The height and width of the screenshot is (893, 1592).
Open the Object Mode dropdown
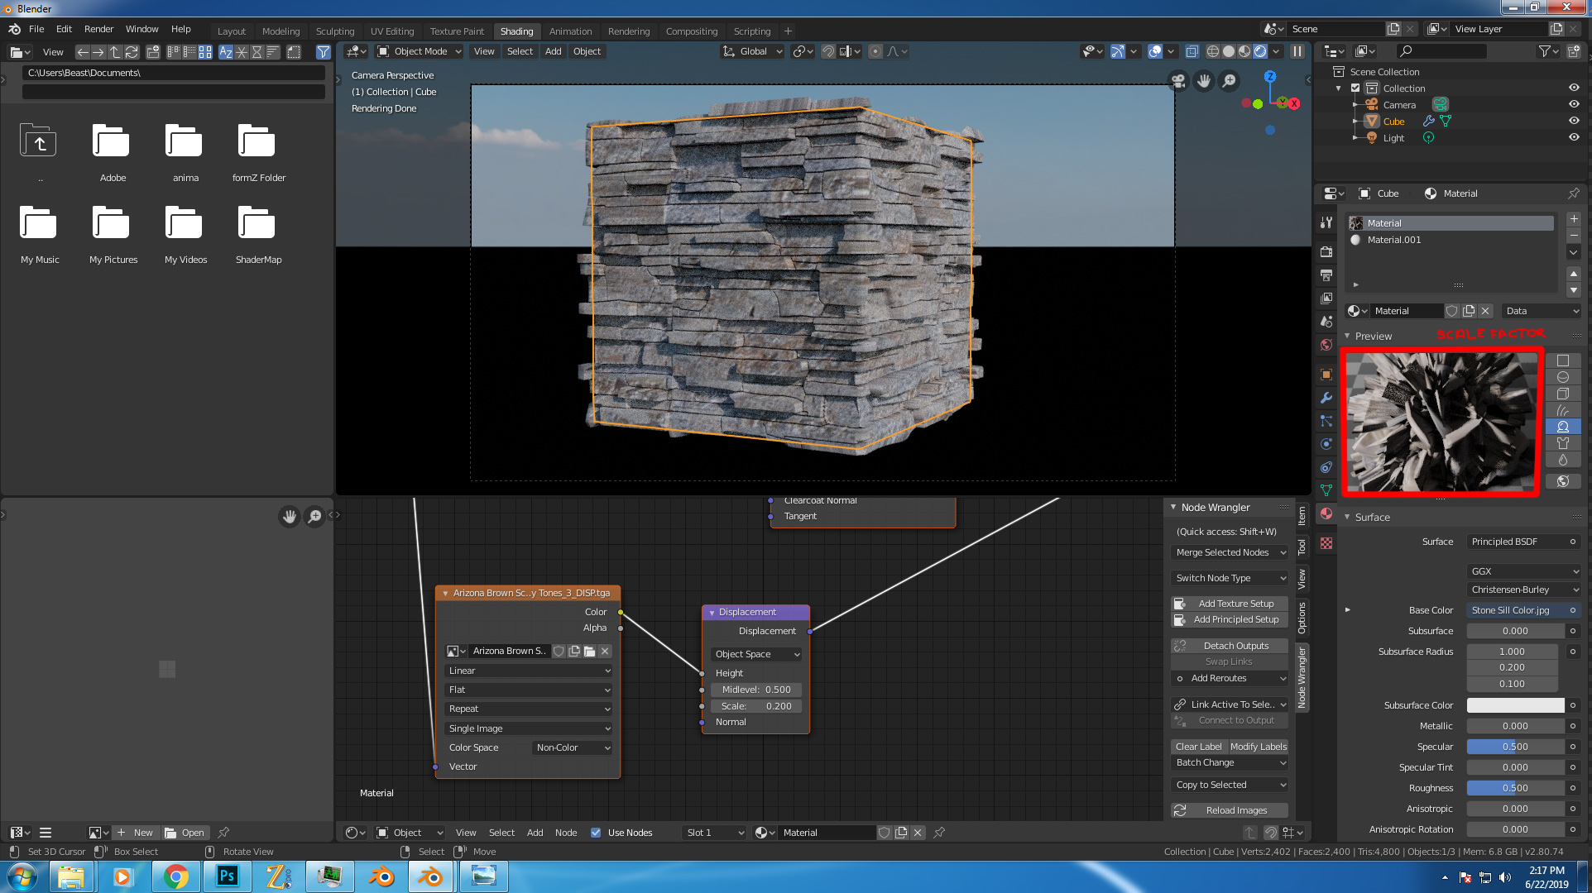point(419,51)
